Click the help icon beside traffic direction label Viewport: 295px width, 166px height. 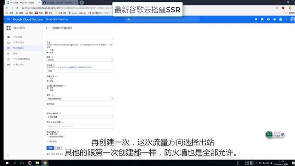pos(56,77)
